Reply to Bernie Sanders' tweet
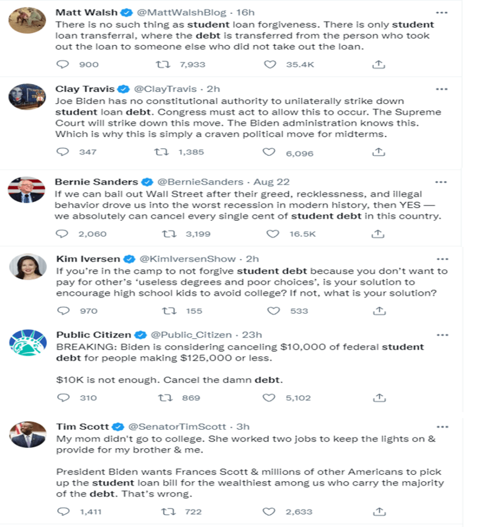The width and height of the screenshot is (478, 527). click(62, 234)
